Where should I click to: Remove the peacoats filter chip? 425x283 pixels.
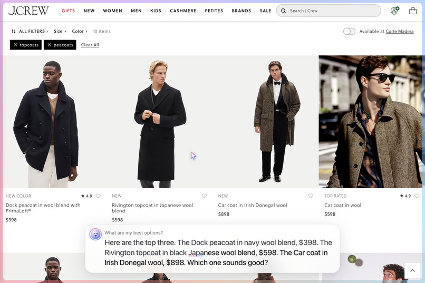[x=60, y=45]
